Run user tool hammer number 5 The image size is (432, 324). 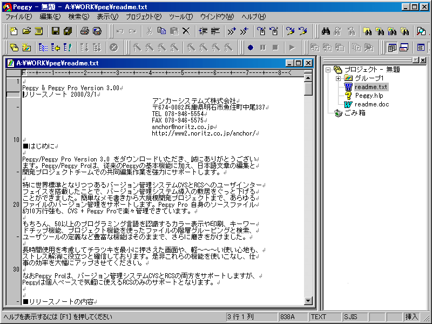point(191,48)
